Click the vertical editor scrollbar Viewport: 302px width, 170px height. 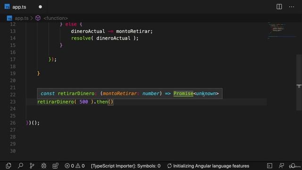[299, 83]
